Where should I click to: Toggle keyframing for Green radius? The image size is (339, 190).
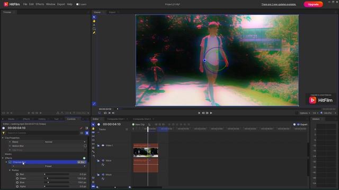point(17,178)
